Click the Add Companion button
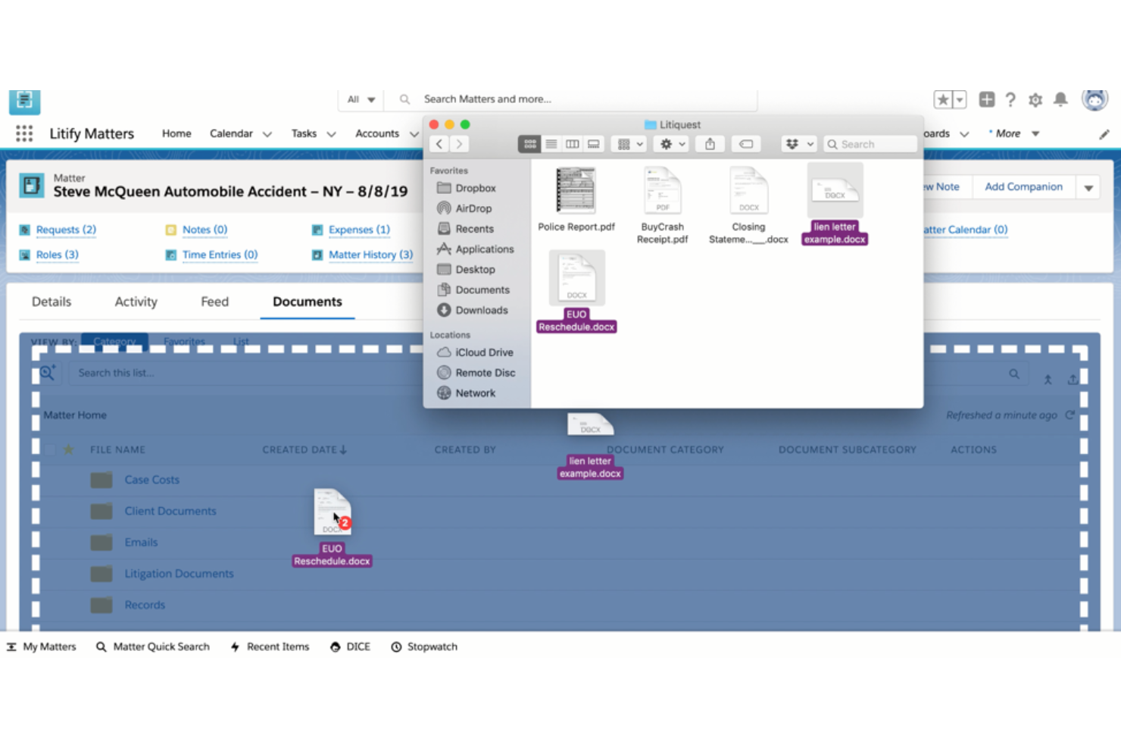The image size is (1121, 748). (1023, 186)
